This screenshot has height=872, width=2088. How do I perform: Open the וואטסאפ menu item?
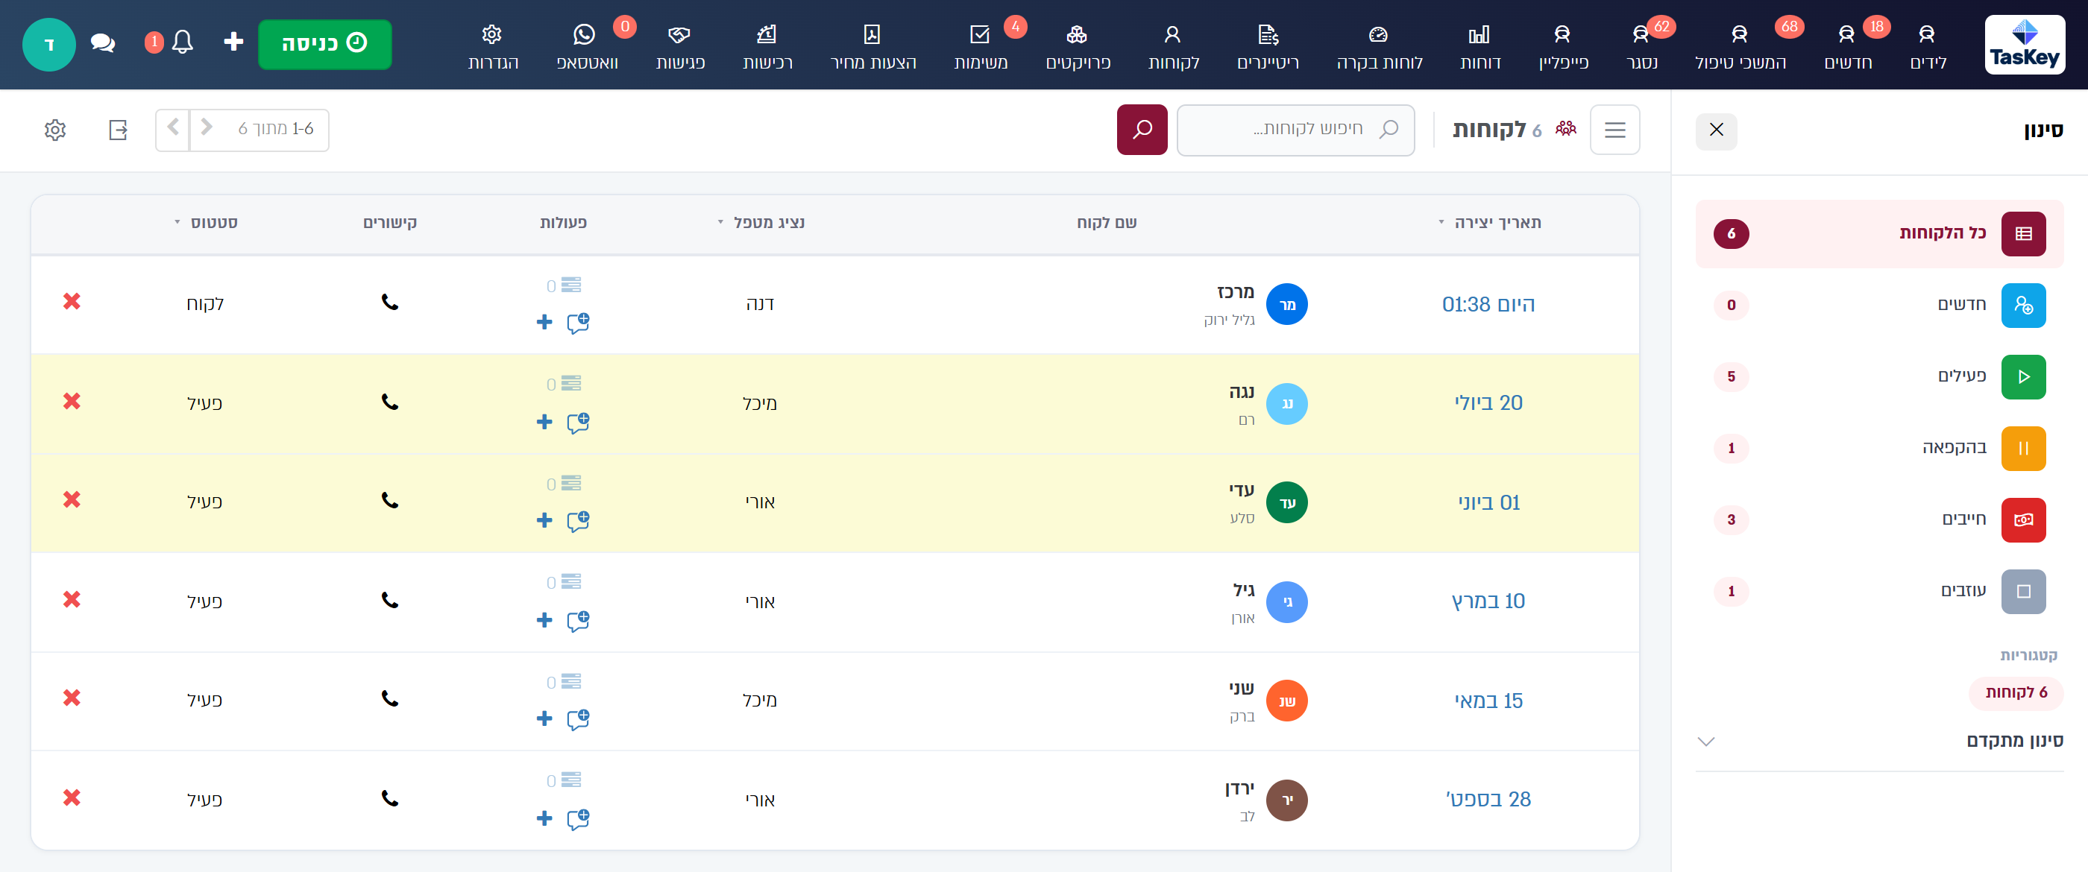[x=586, y=46]
